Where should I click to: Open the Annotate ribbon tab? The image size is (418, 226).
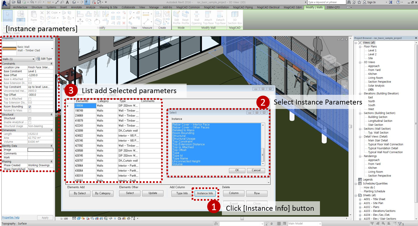[76, 7]
